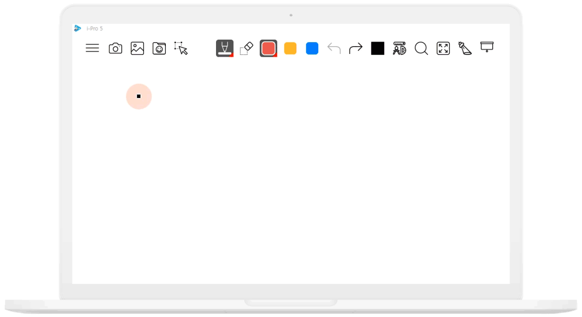This screenshot has height=317, width=582.
Task: Enable the spotlight flashlight tool
Action: tap(465, 48)
